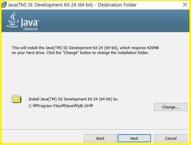Click the Destination Folder window title
This screenshot has height=145, width=191.
pyautogui.click(x=72, y=5)
